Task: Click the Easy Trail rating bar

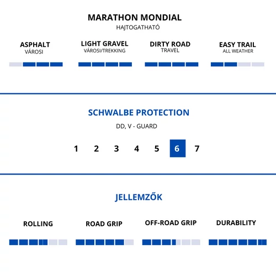Action: [x=237, y=65]
